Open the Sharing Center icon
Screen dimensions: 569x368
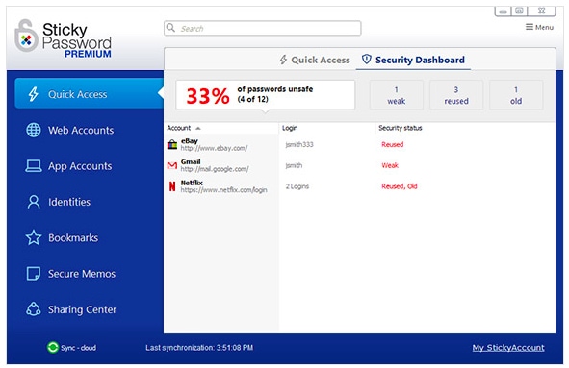click(x=34, y=309)
